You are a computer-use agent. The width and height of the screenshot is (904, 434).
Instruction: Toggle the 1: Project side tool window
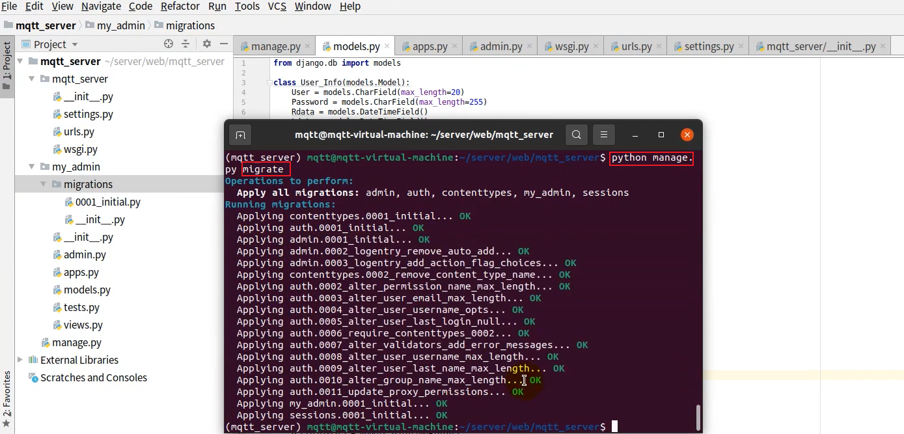pos(7,65)
